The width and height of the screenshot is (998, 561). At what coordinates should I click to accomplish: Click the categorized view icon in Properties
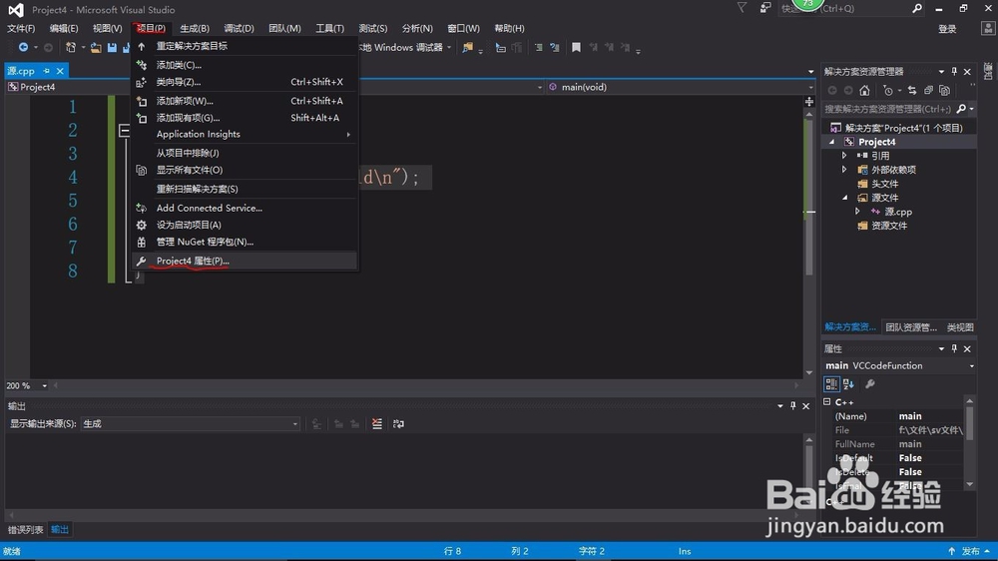[831, 384]
